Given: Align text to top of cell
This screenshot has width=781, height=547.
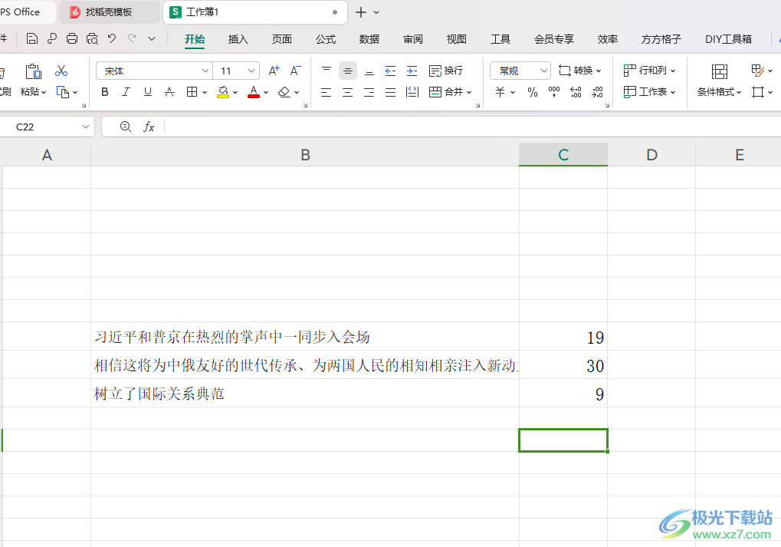Looking at the screenshot, I should tap(327, 71).
